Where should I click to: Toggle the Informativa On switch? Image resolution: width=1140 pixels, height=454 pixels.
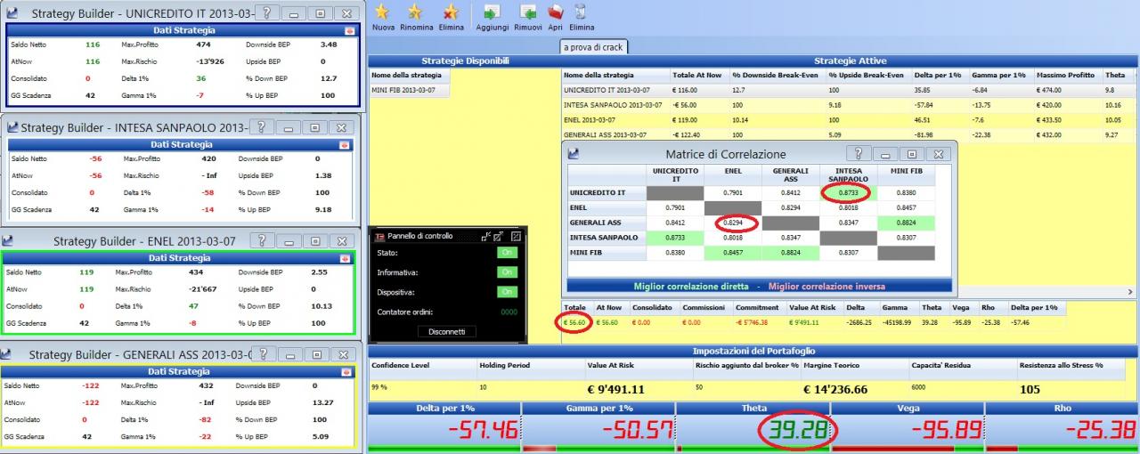pos(507,272)
